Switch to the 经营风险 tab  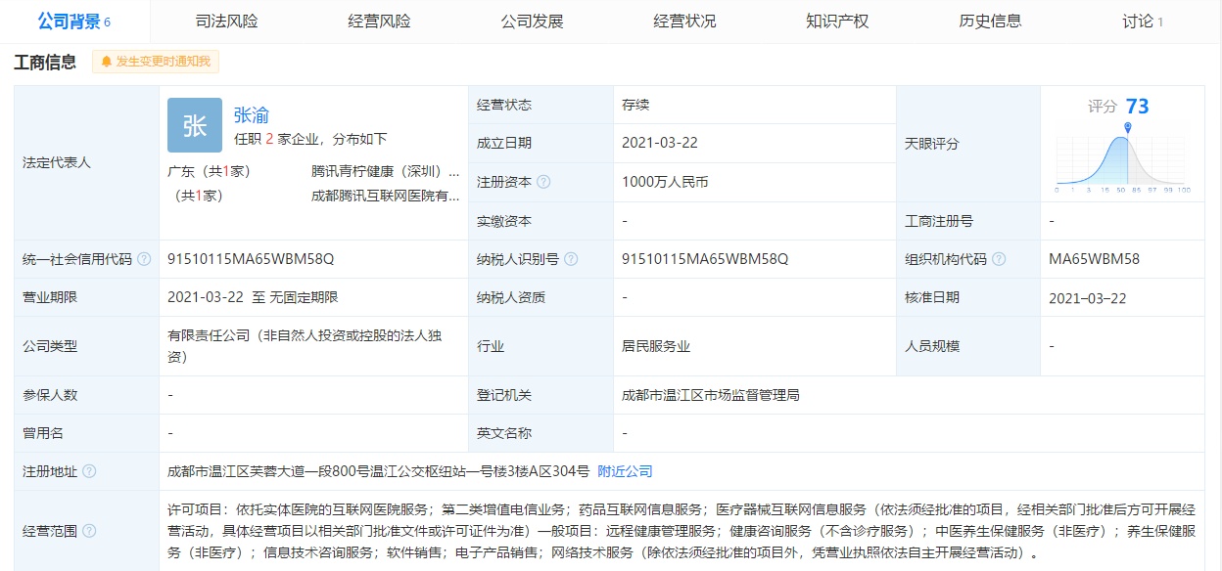379,22
